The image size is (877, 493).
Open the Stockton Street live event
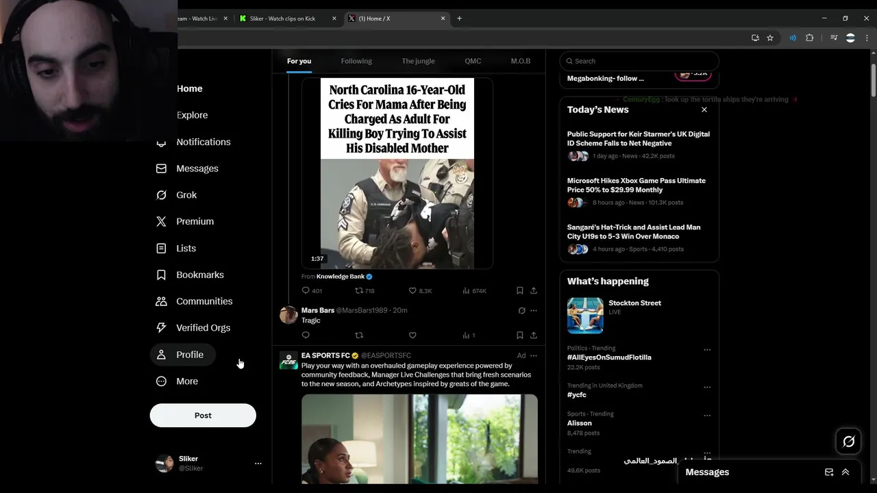pos(639,315)
